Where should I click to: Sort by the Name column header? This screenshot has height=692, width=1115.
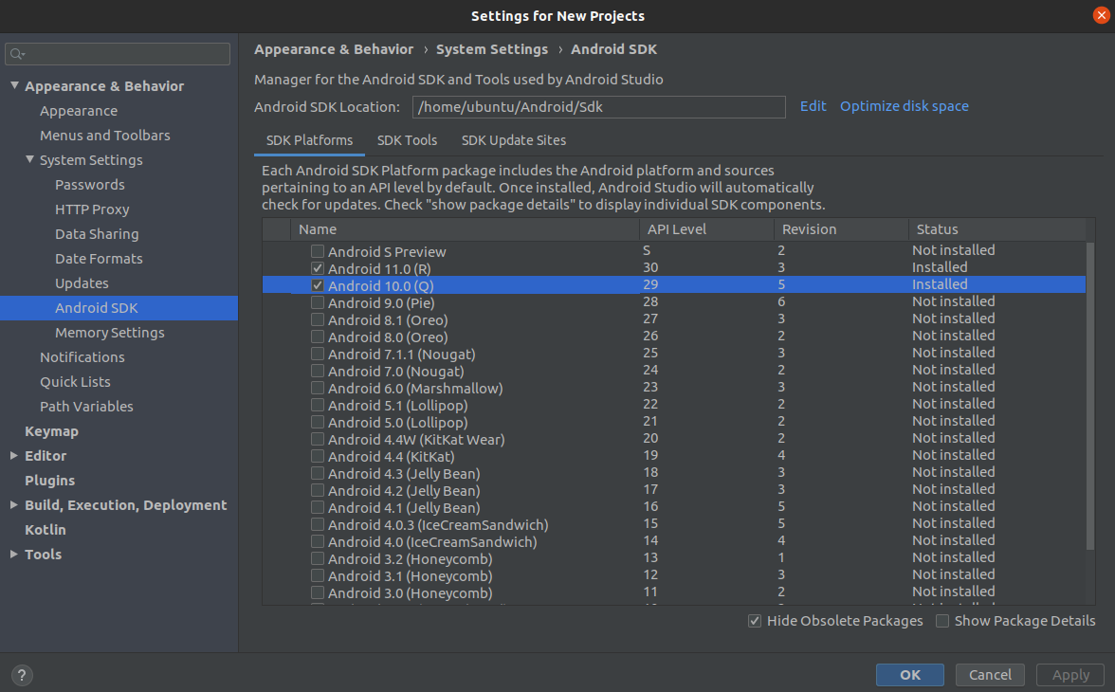[465, 229]
